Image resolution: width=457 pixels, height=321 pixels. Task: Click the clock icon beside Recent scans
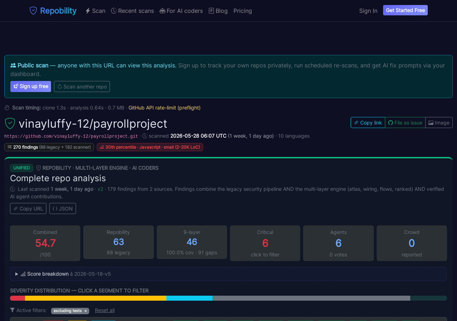pos(114,11)
